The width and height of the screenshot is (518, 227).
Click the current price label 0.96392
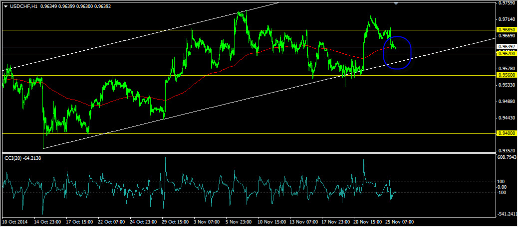tap(507, 47)
